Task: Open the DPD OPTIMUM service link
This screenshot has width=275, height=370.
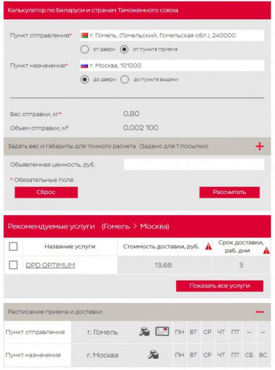Action: (x=51, y=265)
